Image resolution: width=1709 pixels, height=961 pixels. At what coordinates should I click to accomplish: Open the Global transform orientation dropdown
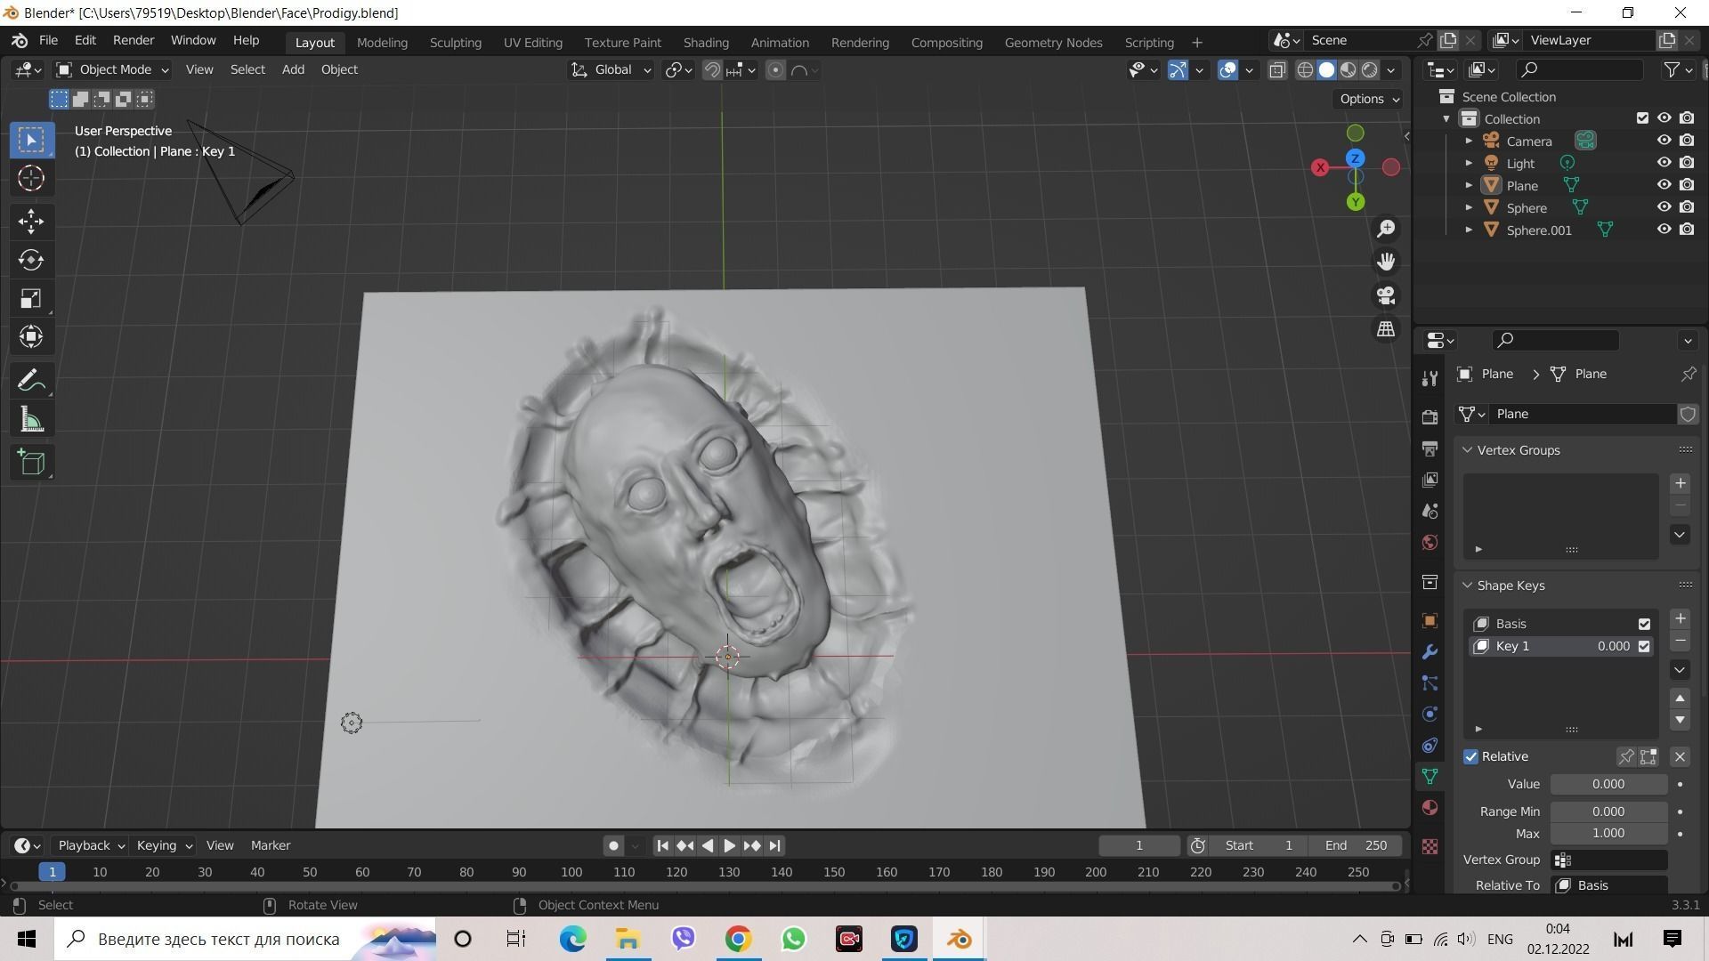click(x=611, y=69)
